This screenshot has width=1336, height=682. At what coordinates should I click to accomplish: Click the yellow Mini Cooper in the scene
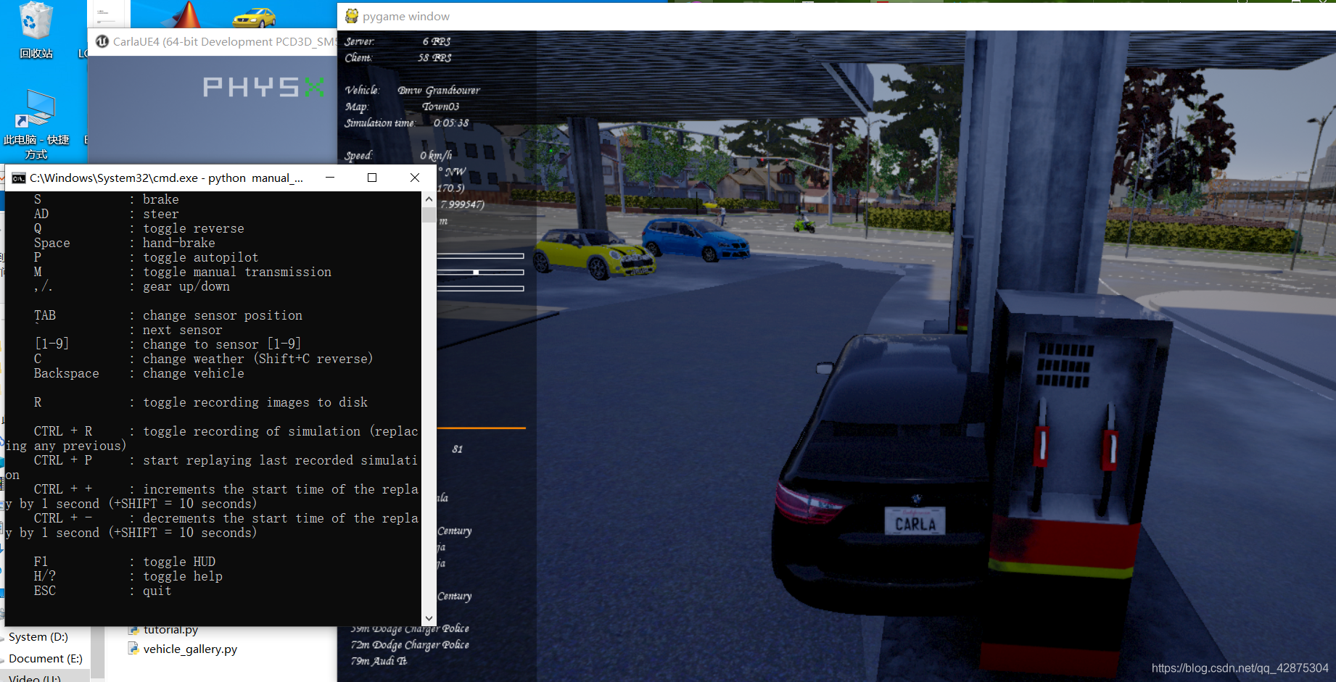(595, 254)
